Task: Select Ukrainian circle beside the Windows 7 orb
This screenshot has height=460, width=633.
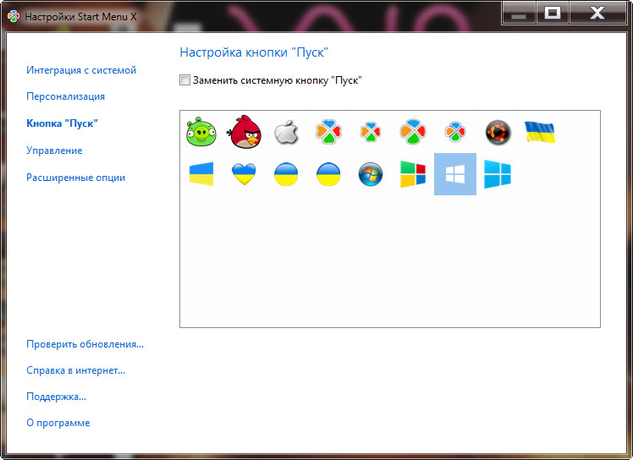Action: pos(328,174)
